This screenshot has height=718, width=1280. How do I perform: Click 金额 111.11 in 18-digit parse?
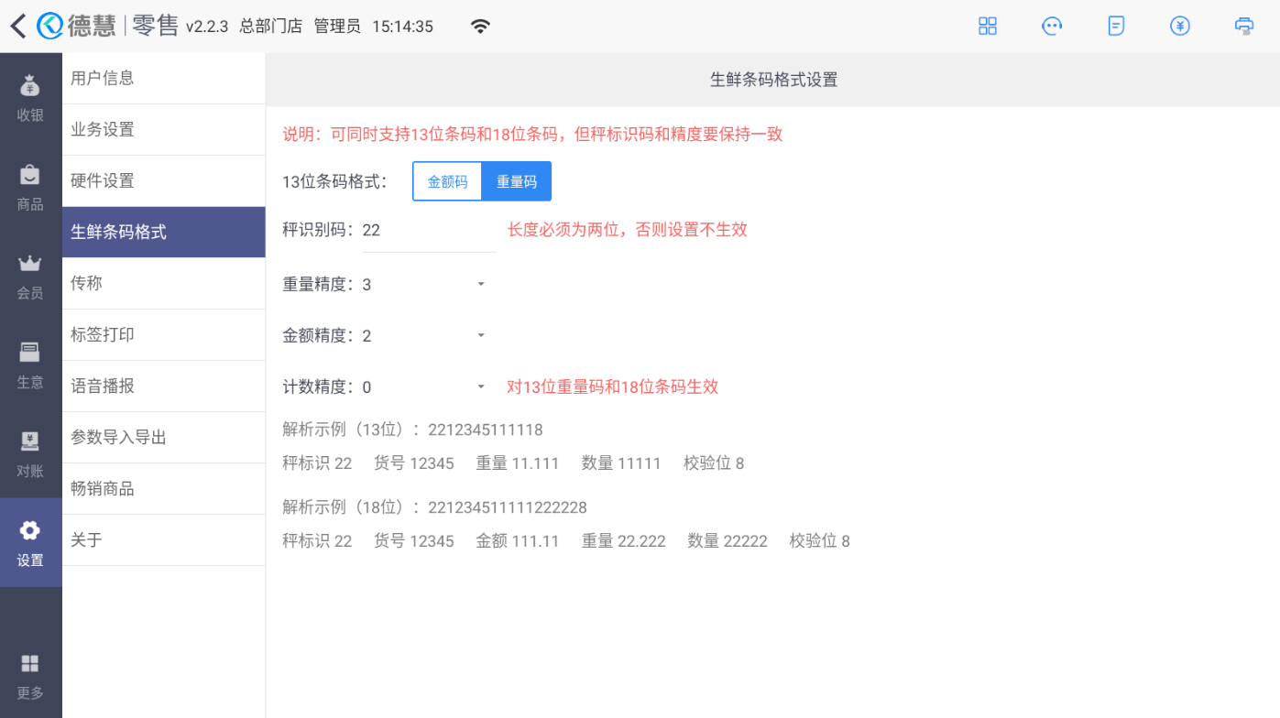pyautogui.click(x=517, y=541)
